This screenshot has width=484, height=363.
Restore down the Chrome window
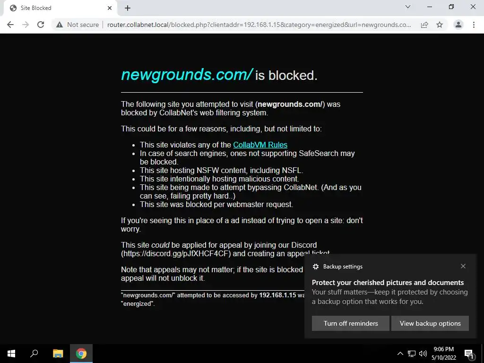451,7
